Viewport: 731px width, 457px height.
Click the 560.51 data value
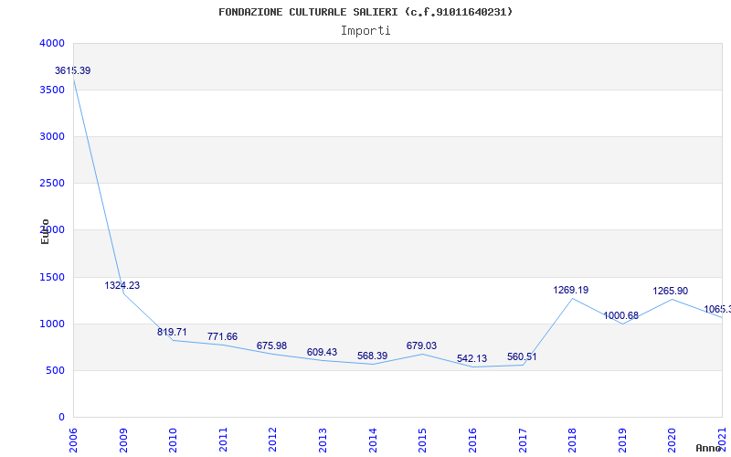(x=522, y=356)
